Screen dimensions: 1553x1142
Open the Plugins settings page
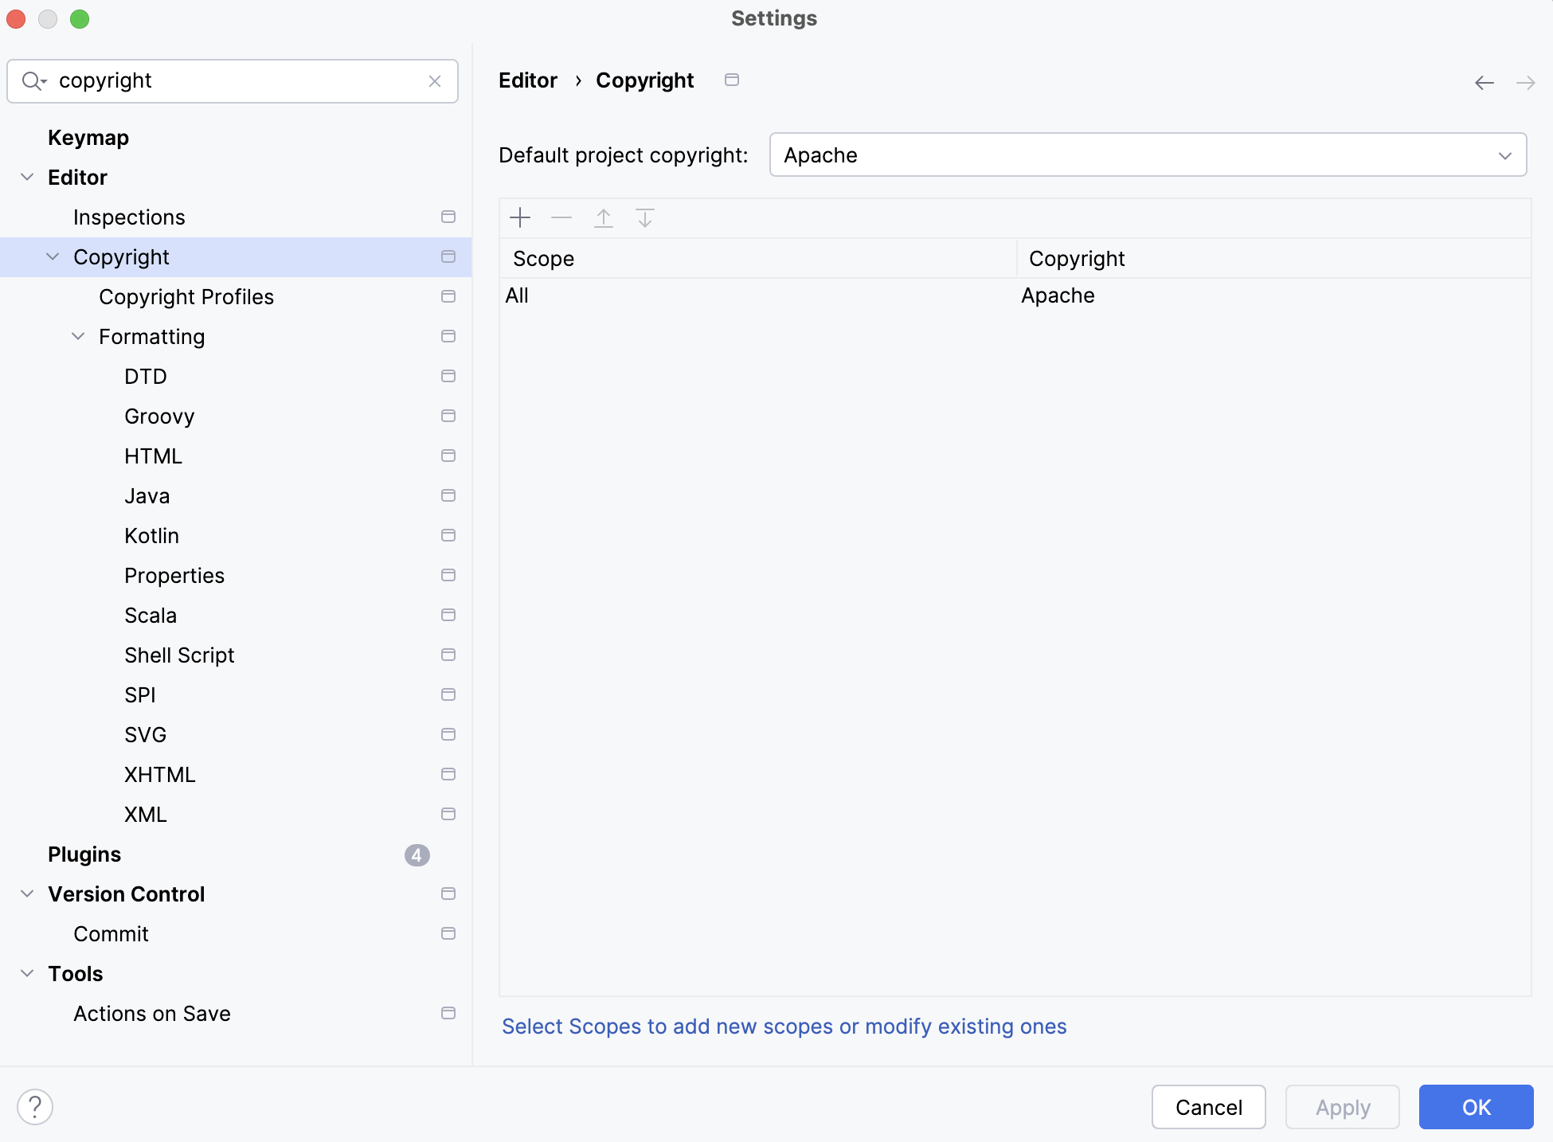coord(84,854)
